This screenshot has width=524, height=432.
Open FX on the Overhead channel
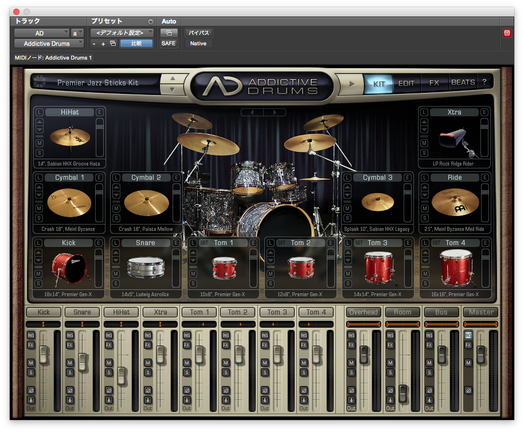tap(351, 345)
